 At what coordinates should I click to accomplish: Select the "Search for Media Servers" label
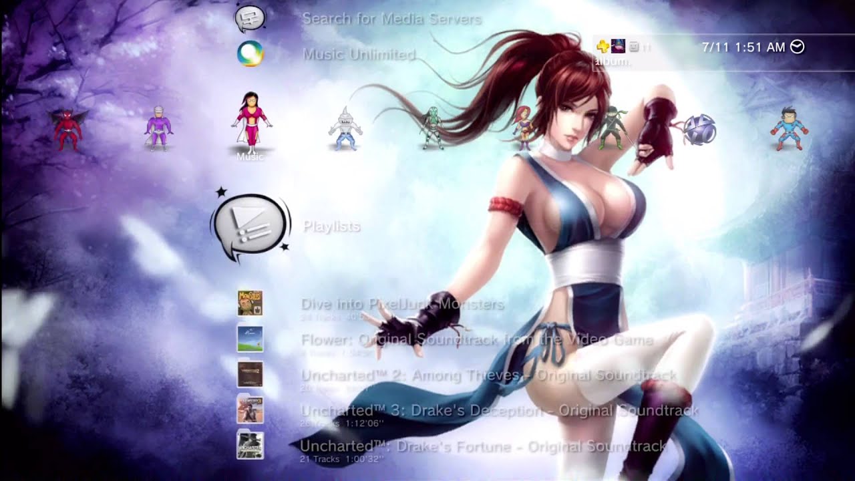(x=392, y=19)
